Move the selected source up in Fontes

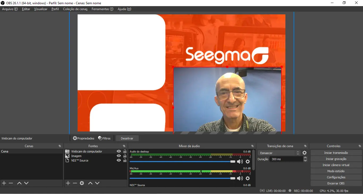point(90,183)
